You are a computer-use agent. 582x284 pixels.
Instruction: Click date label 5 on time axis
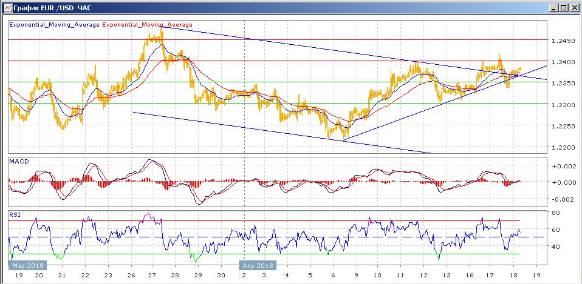pyautogui.click(x=310, y=276)
